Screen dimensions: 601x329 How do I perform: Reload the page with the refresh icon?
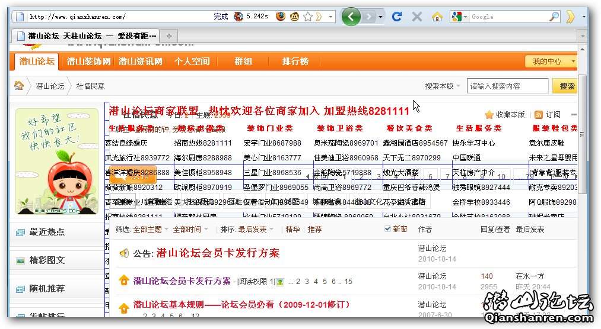pyautogui.click(x=397, y=17)
